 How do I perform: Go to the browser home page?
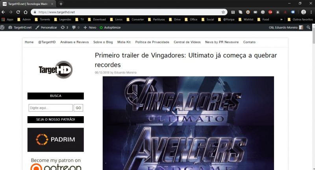click(26, 12)
